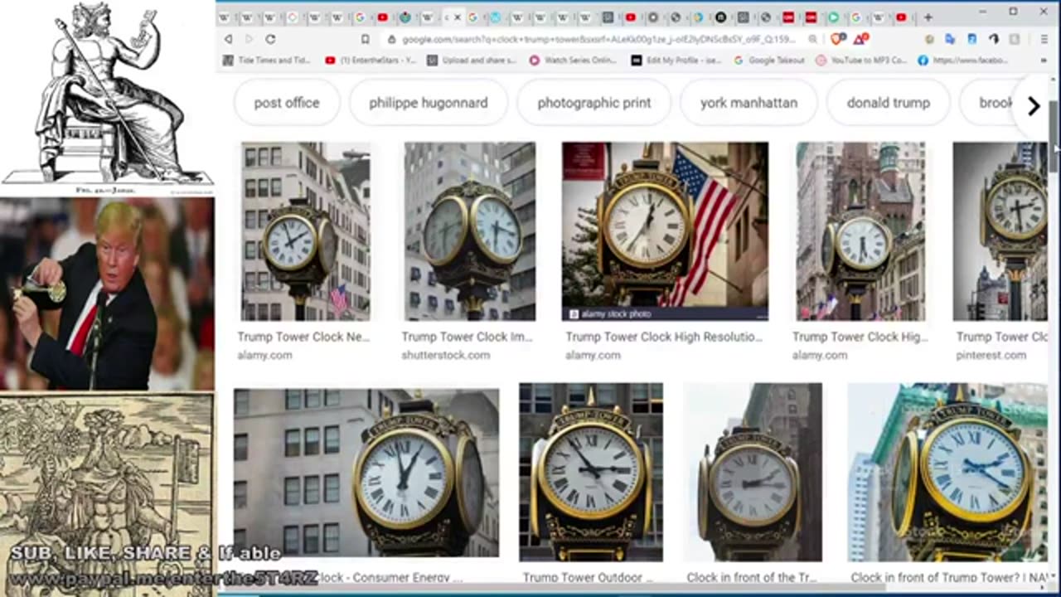The width and height of the screenshot is (1061, 597).
Task: Open a new tab with the plus button
Action: (928, 17)
